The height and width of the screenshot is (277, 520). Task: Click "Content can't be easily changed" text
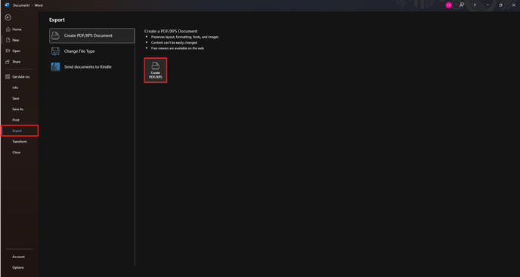click(x=174, y=43)
